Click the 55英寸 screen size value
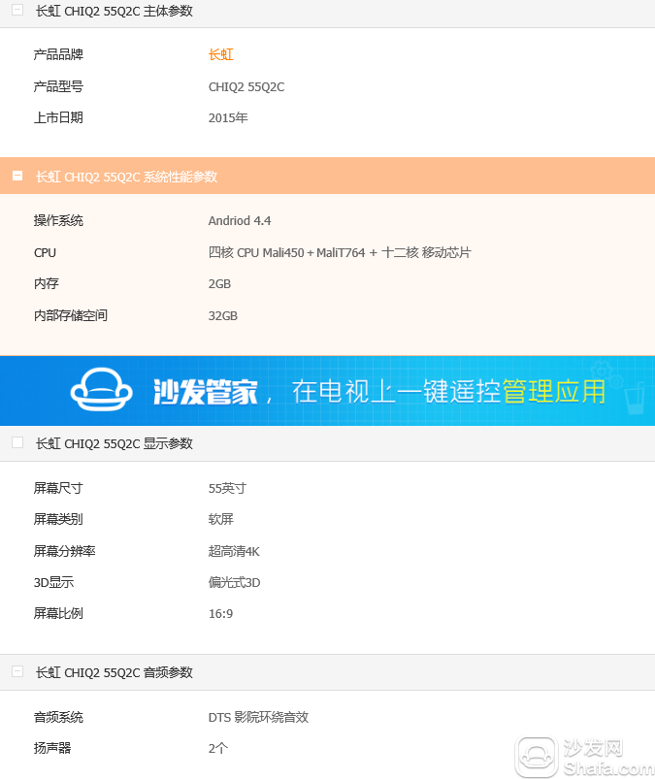The height and width of the screenshot is (779, 655). (227, 488)
